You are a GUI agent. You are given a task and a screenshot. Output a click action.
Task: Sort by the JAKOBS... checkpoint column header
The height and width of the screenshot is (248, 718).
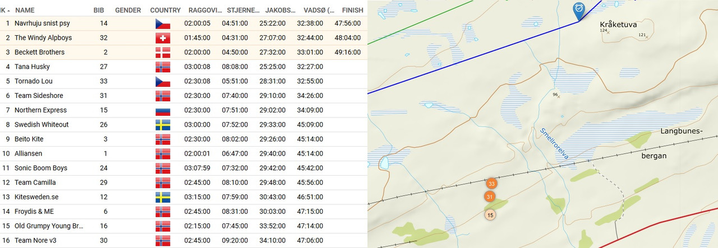coord(281,10)
